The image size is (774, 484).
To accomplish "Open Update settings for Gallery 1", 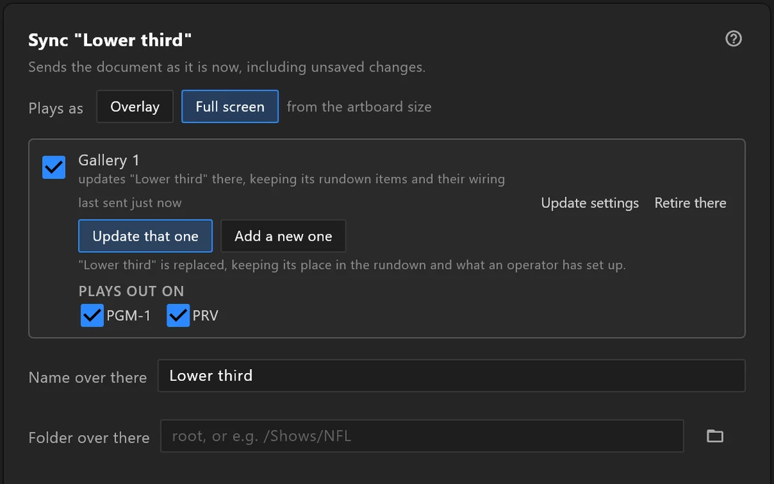I will pyautogui.click(x=590, y=203).
